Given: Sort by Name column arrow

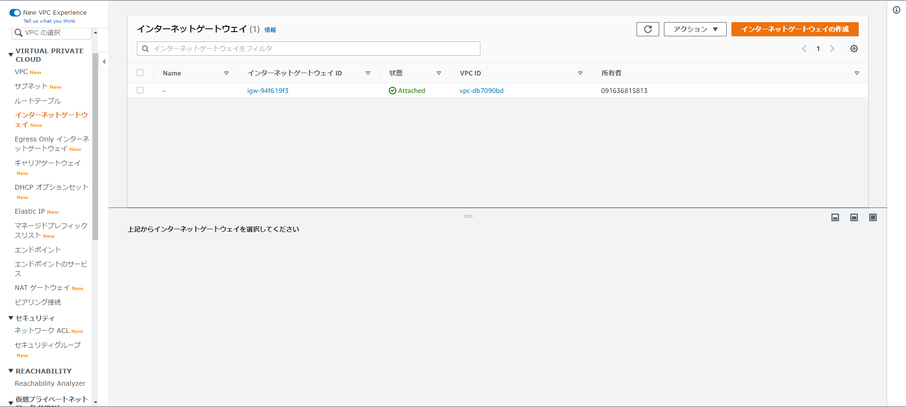Looking at the screenshot, I should click(x=226, y=73).
